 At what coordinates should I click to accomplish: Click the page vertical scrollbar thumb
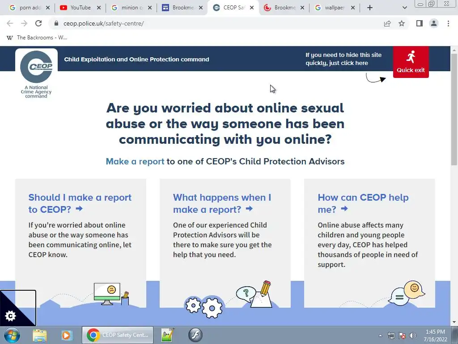(x=454, y=109)
